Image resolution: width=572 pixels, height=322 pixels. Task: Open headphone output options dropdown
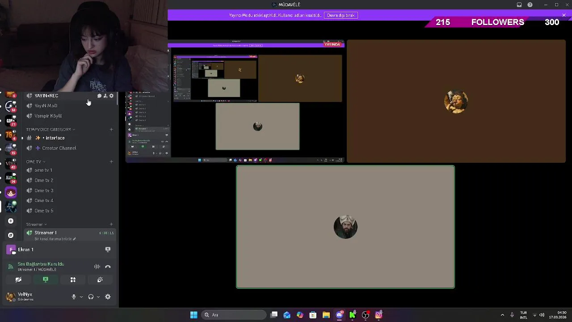coord(98,297)
